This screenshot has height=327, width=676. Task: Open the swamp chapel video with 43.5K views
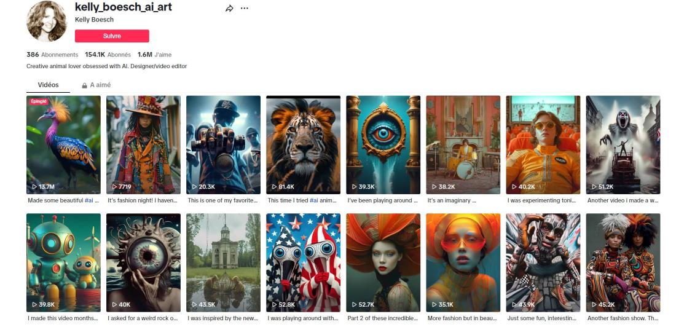[223, 262]
